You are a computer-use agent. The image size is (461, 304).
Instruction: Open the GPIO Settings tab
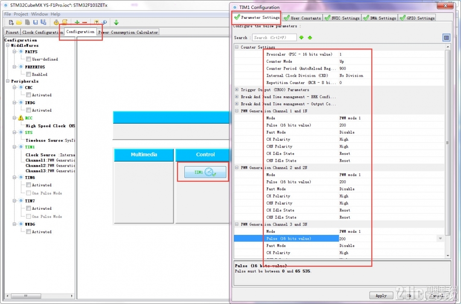(417, 18)
